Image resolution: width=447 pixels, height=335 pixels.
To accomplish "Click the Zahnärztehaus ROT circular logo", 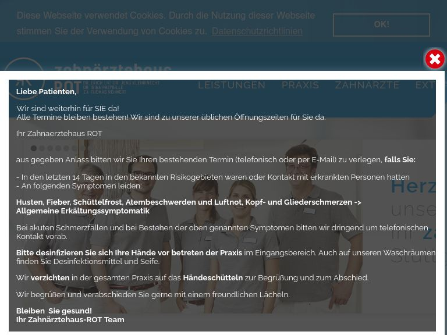I will (24, 79).
